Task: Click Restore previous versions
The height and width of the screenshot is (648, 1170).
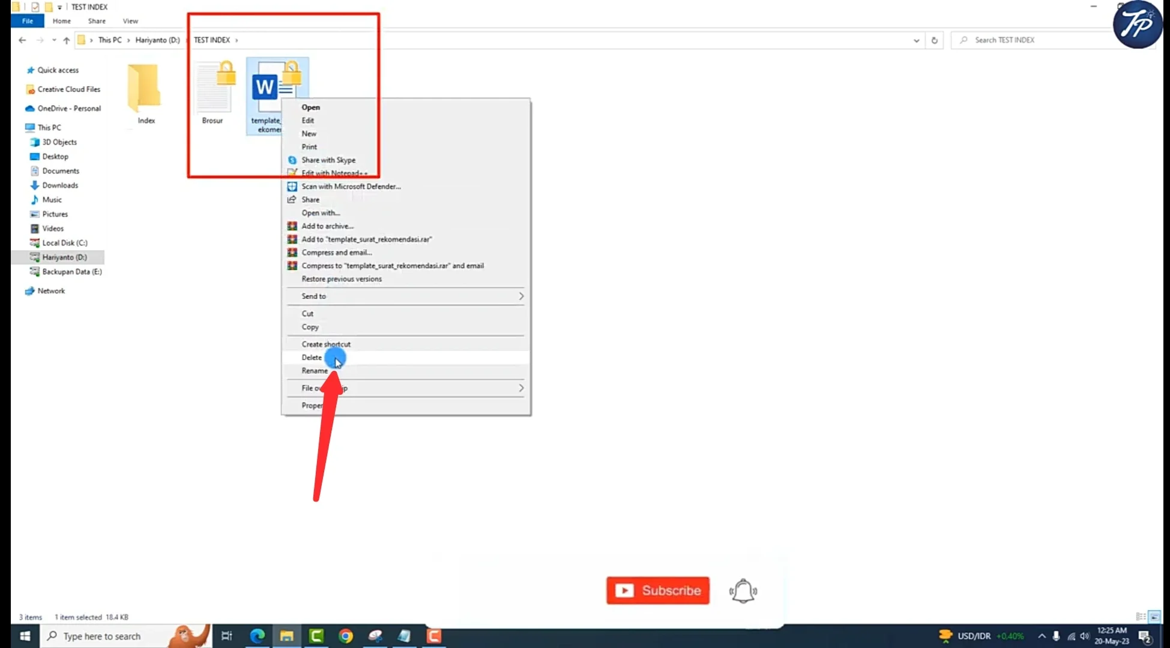Action: click(x=342, y=279)
